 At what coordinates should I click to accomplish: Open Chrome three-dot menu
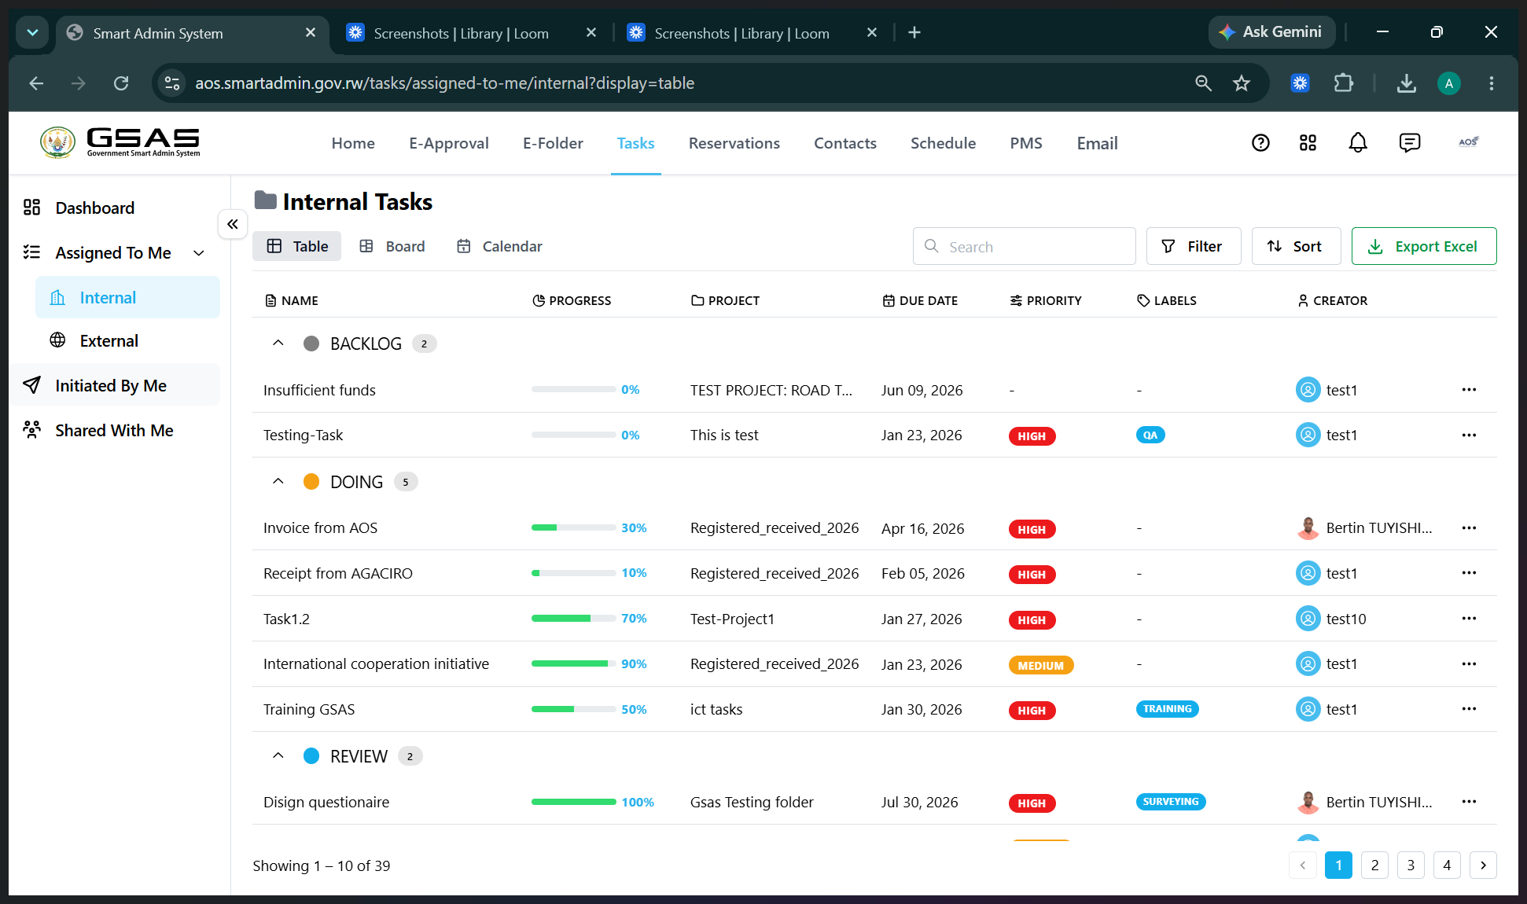(x=1491, y=83)
